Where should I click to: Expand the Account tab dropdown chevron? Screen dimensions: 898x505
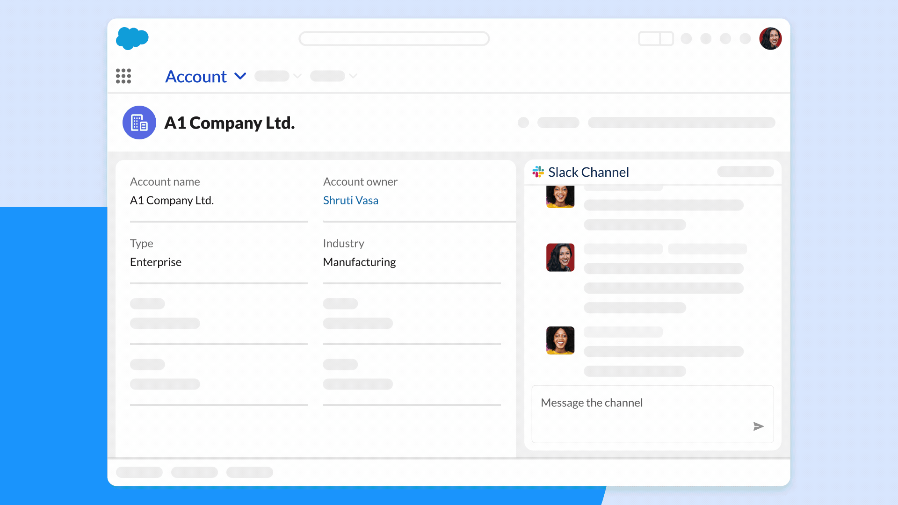240,76
